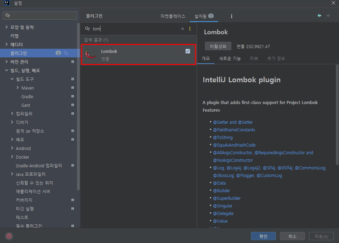Open plugin search options vertical dots
The image size is (339, 243).
click(190, 29)
